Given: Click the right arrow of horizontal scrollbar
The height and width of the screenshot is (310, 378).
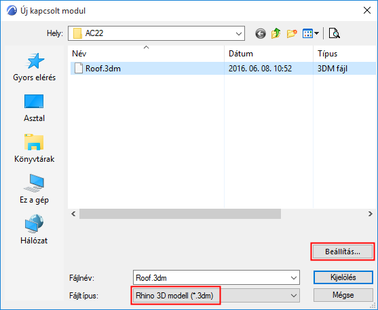Looking at the screenshot, I should point(371,213).
